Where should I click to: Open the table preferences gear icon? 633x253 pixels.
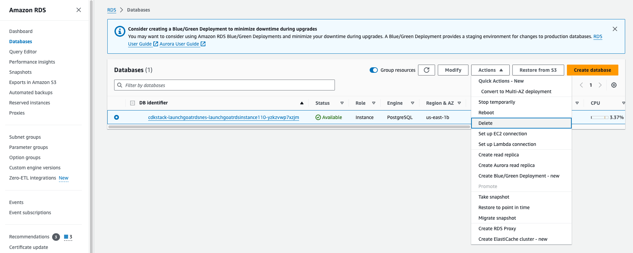[614, 85]
